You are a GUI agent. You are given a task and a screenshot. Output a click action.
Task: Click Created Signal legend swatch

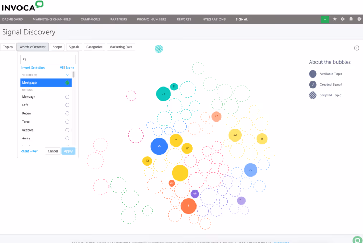[313, 85]
